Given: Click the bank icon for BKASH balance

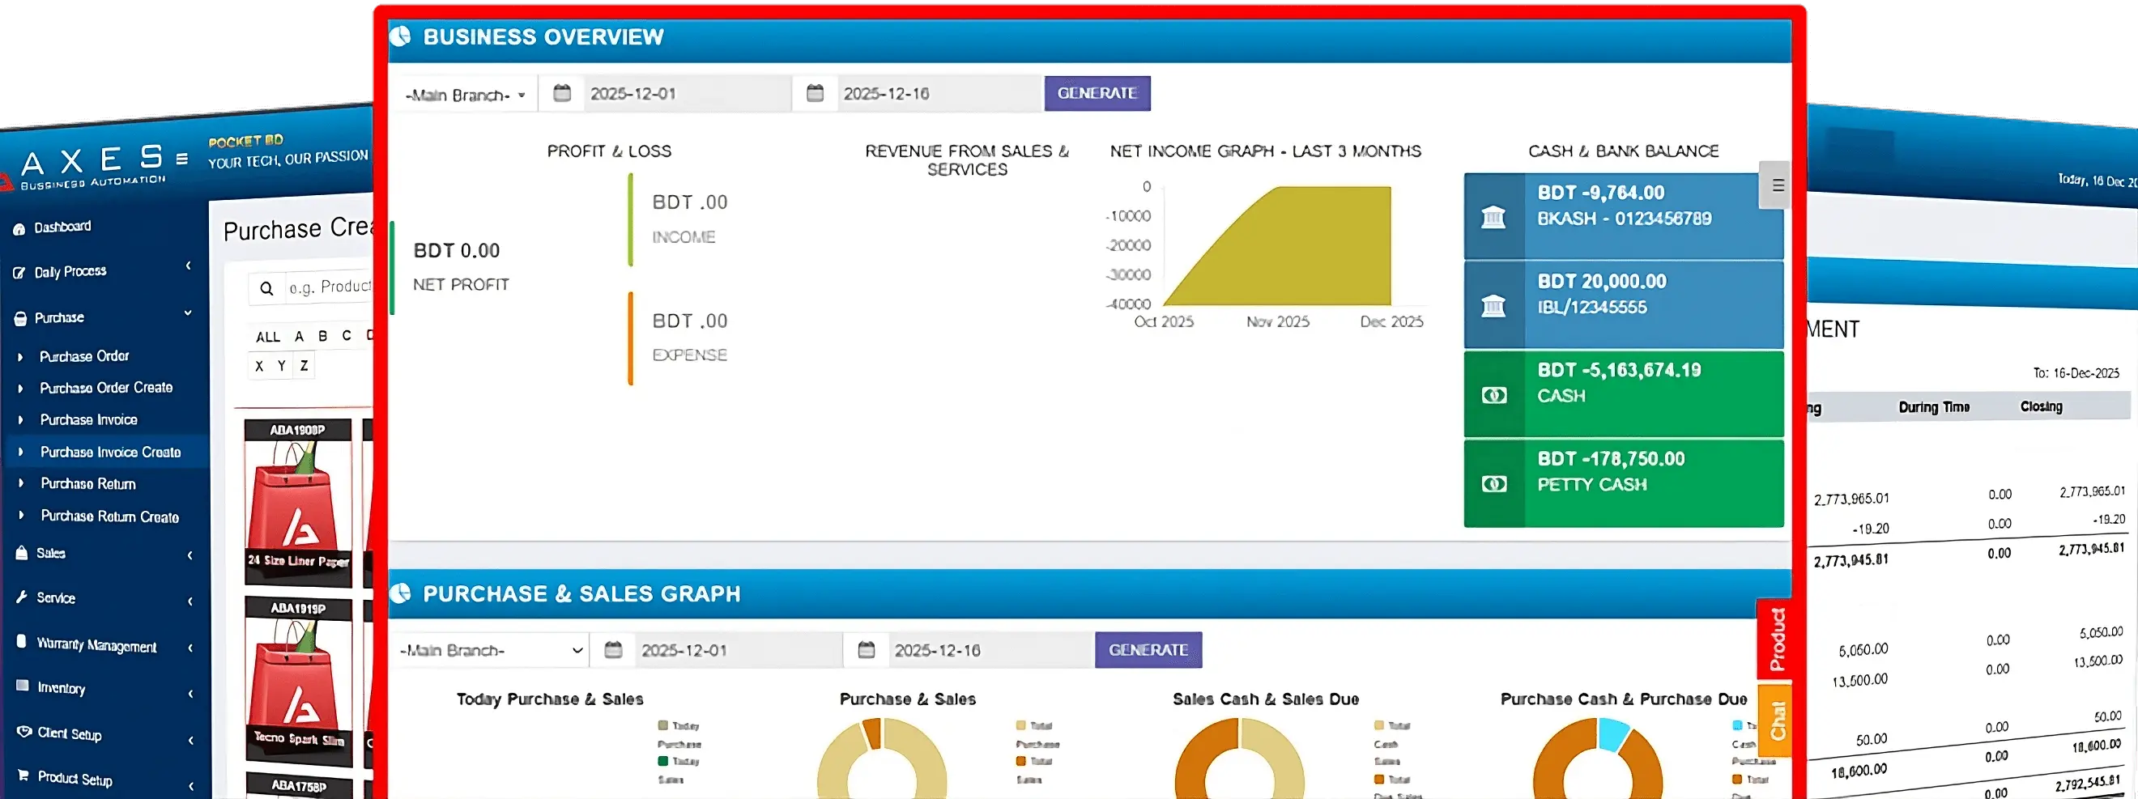Looking at the screenshot, I should coord(1493,218).
